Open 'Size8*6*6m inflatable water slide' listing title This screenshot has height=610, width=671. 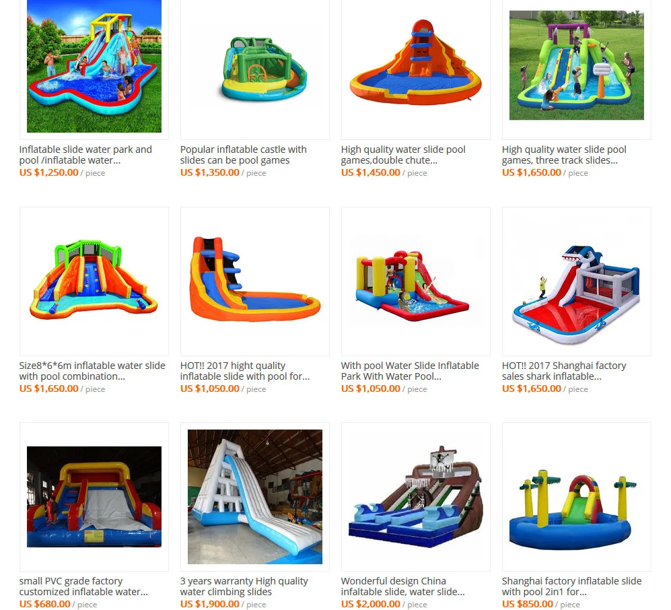tap(92, 371)
